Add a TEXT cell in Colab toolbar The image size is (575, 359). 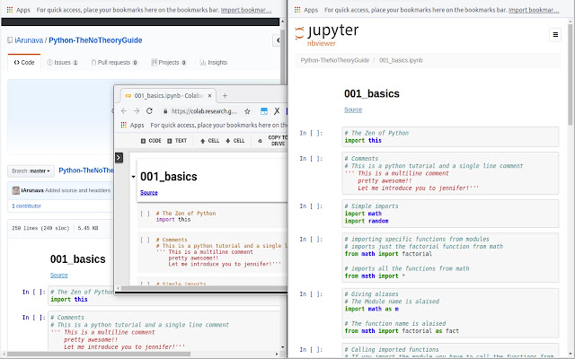tap(177, 141)
